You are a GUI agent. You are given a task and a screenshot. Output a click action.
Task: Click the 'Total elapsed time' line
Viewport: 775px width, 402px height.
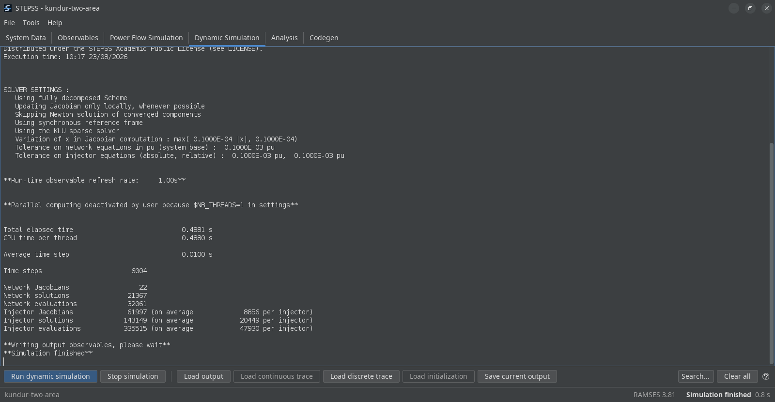tap(108, 230)
